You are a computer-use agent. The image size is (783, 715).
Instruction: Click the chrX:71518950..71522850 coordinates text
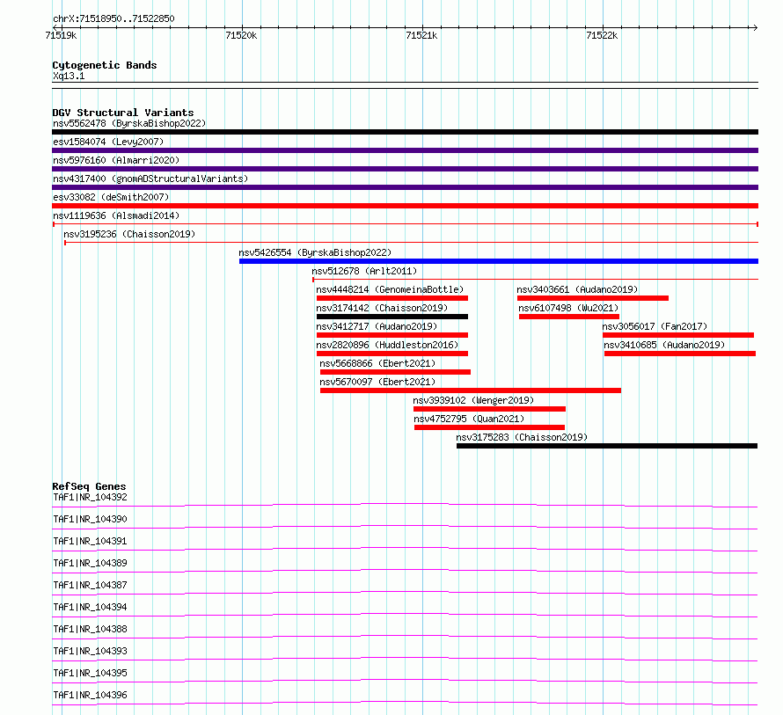pos(113,19)
